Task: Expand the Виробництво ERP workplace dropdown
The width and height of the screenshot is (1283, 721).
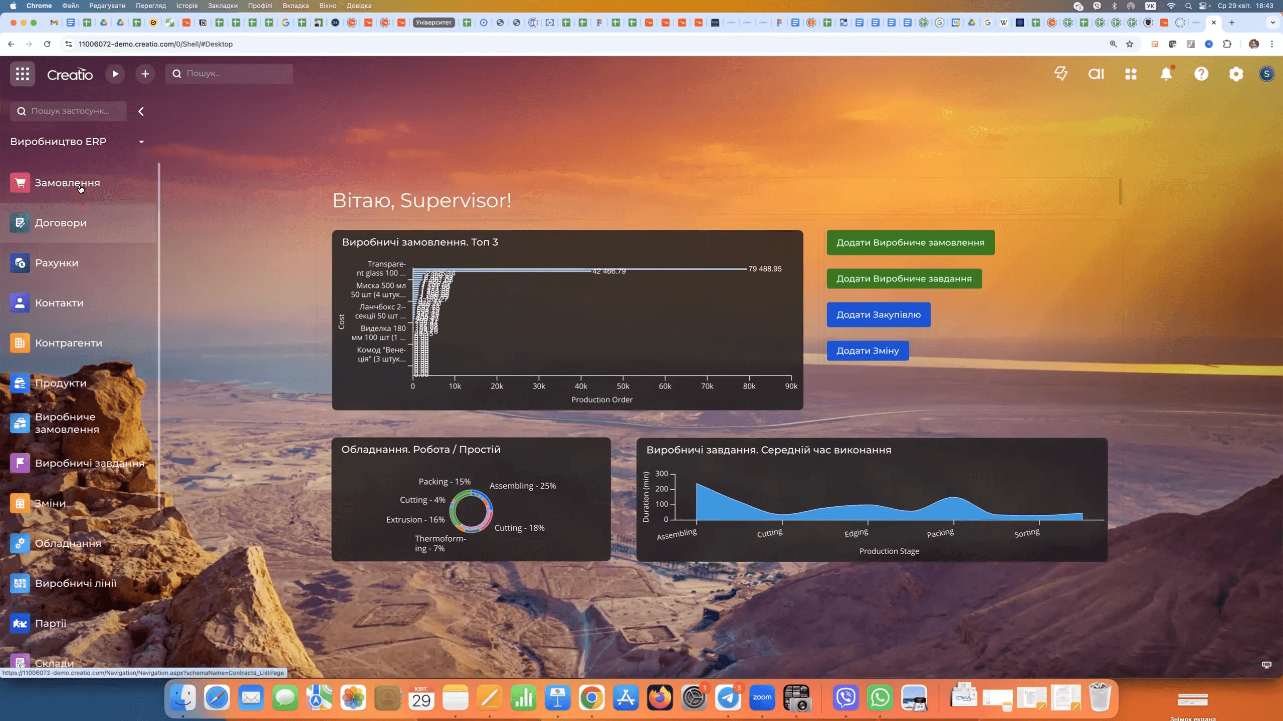Action: (141, 142)
